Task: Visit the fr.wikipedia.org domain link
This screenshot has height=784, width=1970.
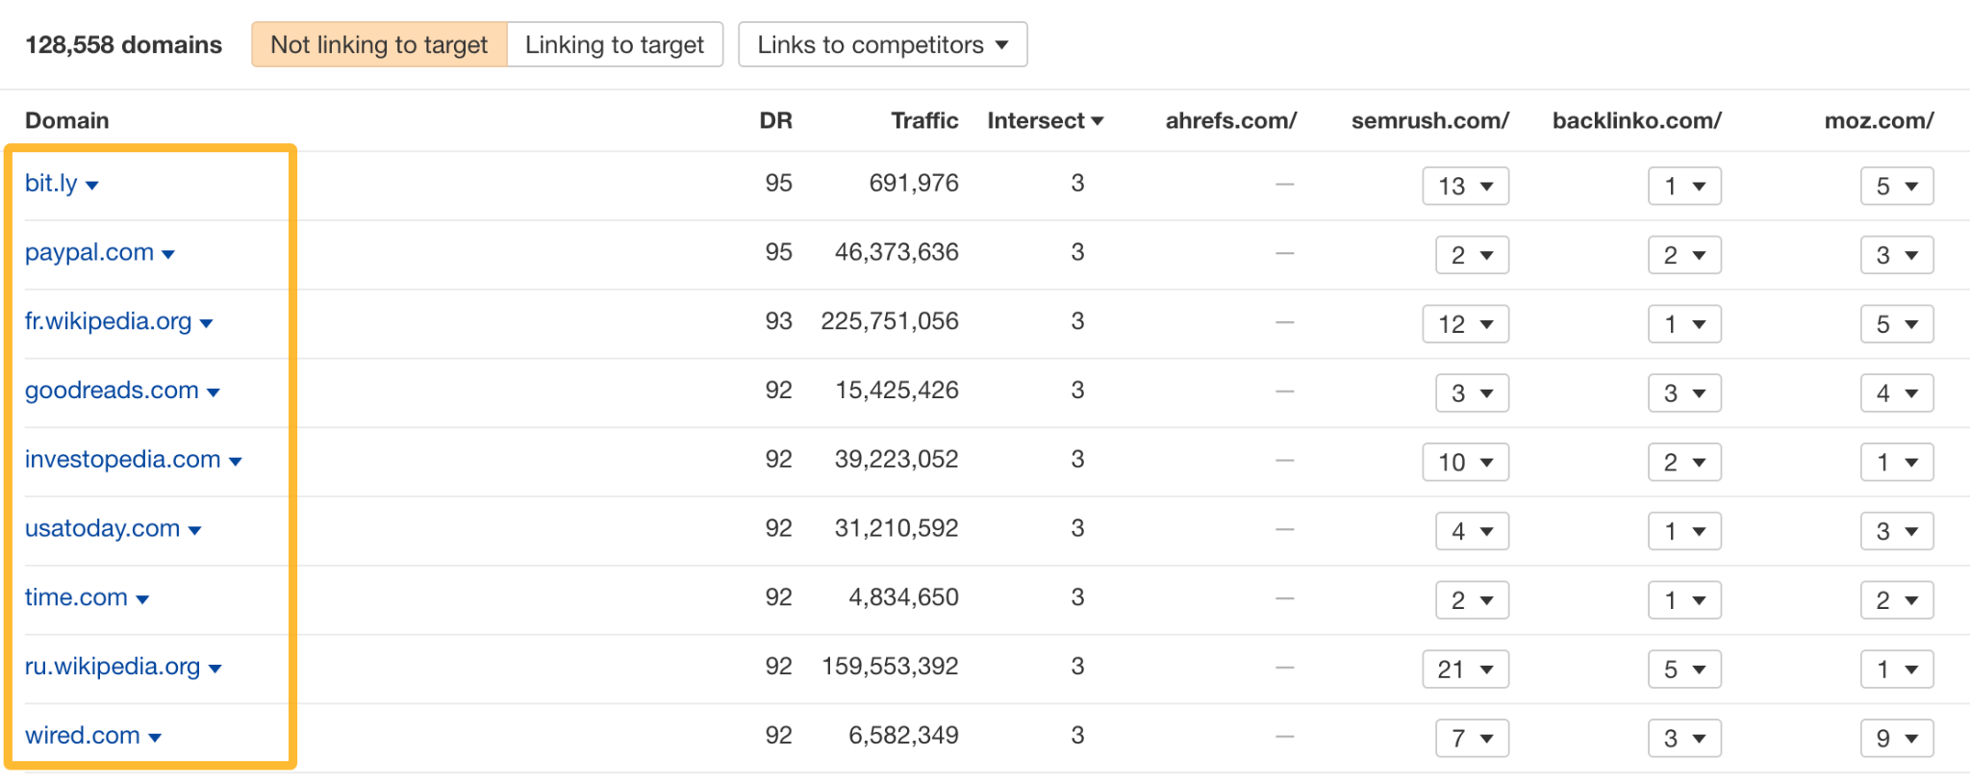Action: [108, 321]
